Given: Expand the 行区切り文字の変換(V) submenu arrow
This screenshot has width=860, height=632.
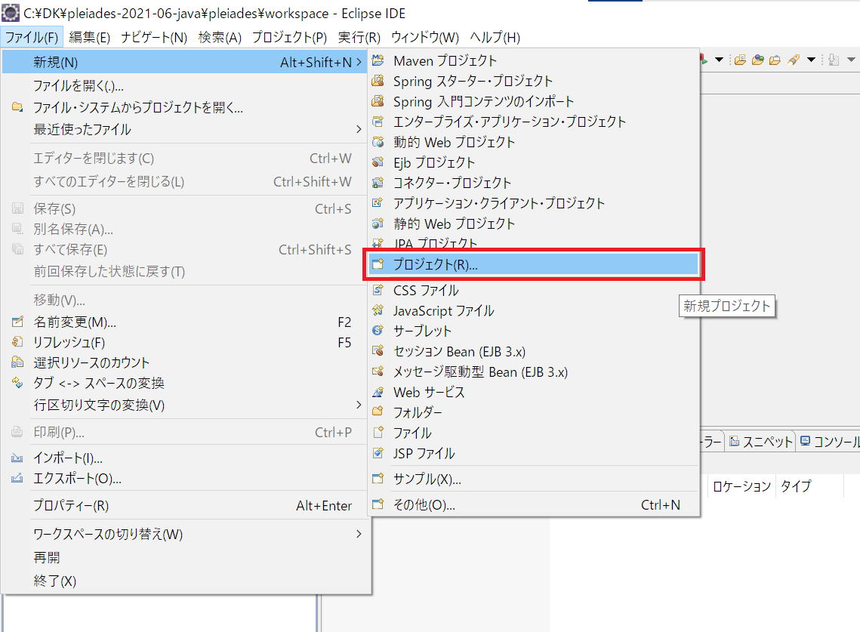Looking at the screenshot, I should point(359,405).
